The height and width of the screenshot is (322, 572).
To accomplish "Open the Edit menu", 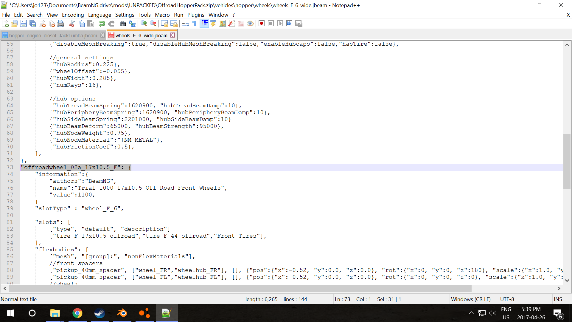I will pos(18,15).
